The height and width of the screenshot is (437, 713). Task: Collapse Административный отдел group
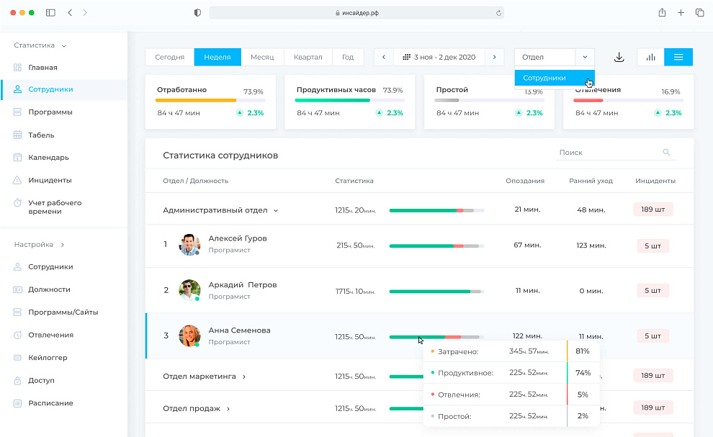click(x=275, y=211)
